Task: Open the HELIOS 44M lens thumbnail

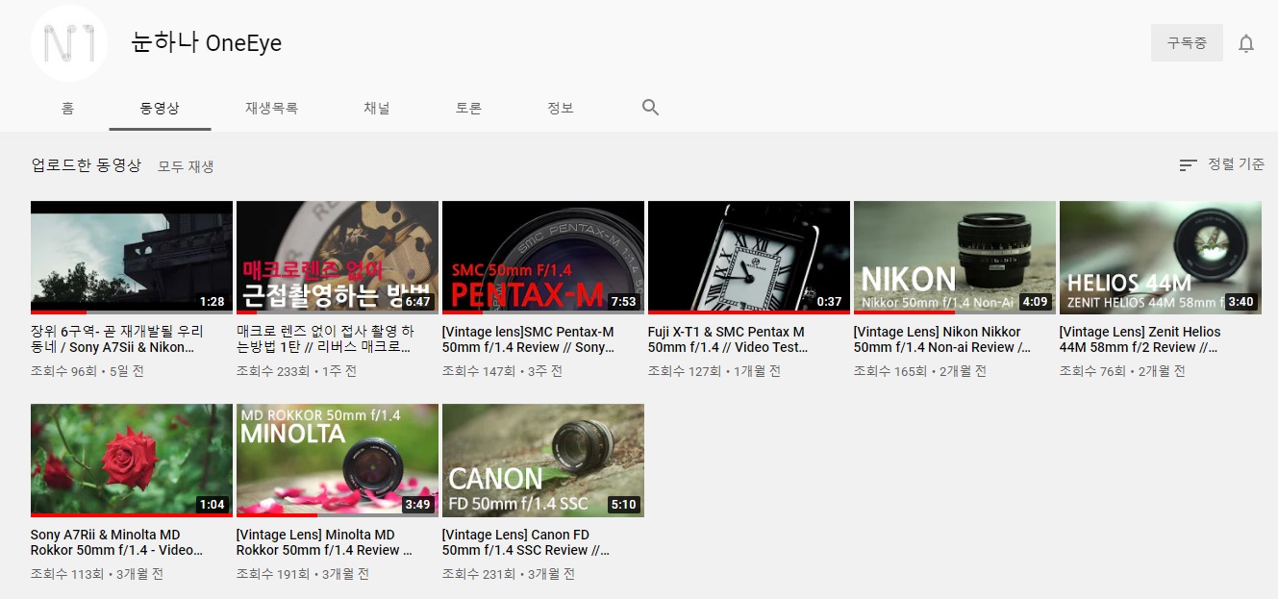Action: pyautogui.click(x=1161, y=257)
